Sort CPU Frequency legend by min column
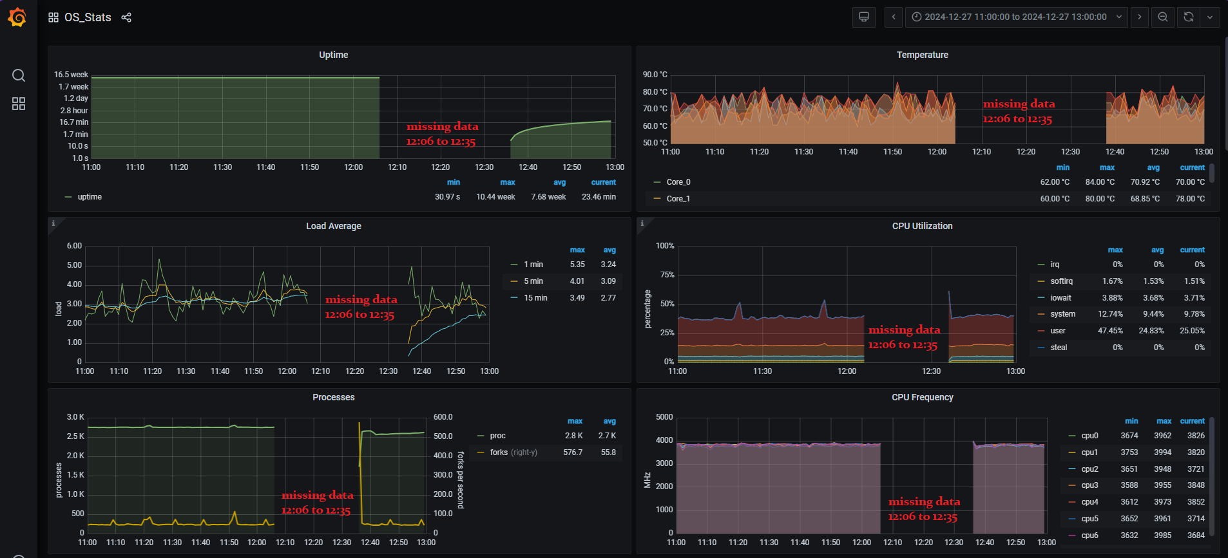The height and width of the screenshot is (558, 1228). tap(1131, 421)
